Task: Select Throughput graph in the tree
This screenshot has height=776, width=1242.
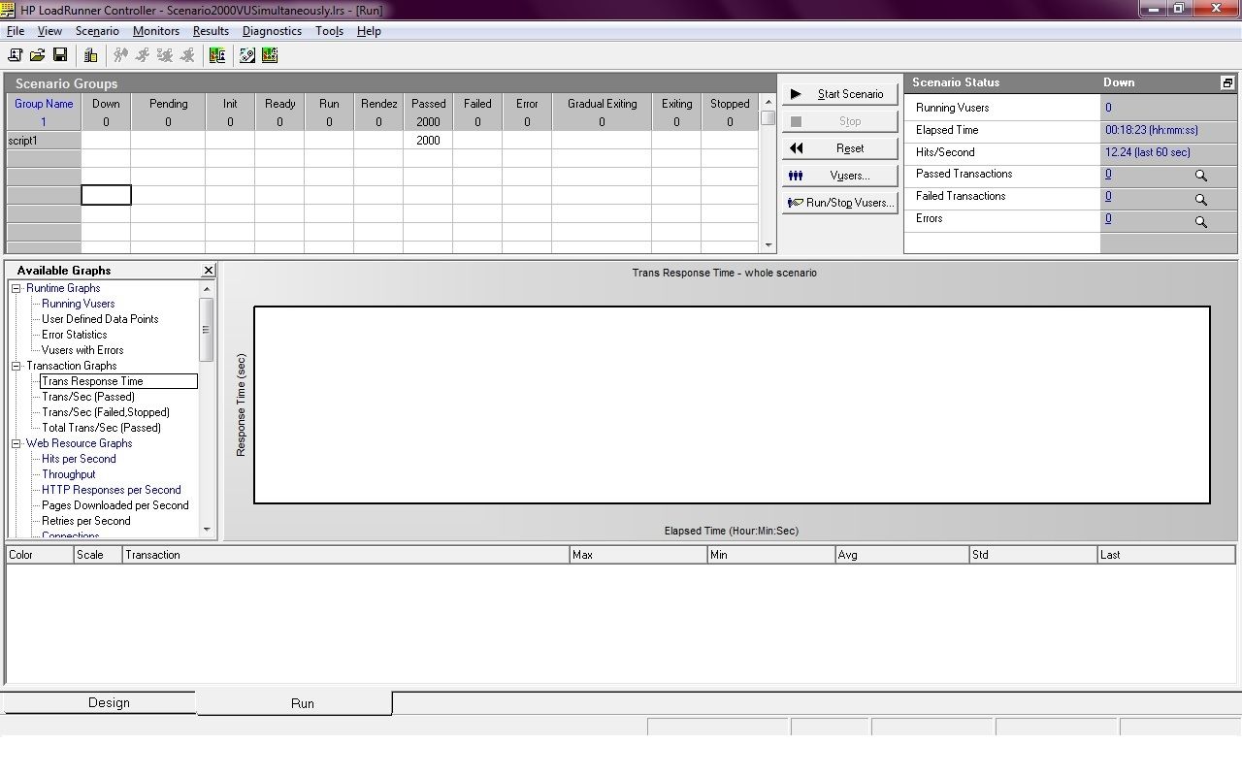Action: (68, 474)
